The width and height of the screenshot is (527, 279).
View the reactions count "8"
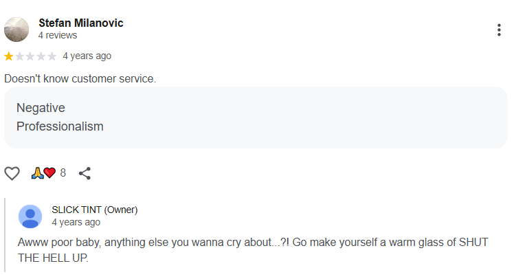tap(63, 173)
